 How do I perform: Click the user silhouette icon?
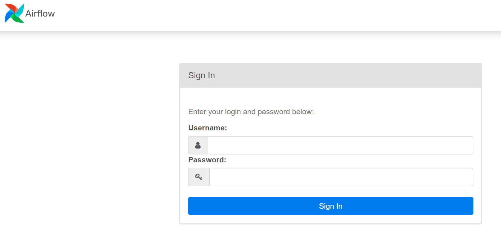click(198, 145)
